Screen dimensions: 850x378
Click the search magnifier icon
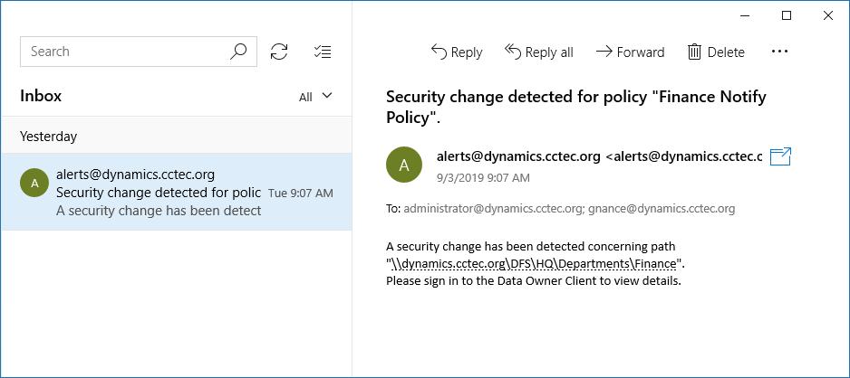point(238,52)
